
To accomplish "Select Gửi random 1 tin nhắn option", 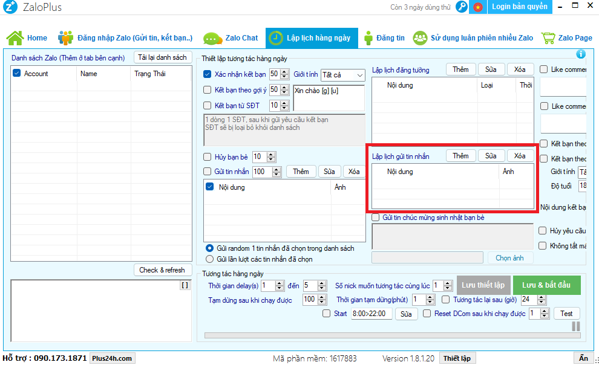I will [209, 248].
